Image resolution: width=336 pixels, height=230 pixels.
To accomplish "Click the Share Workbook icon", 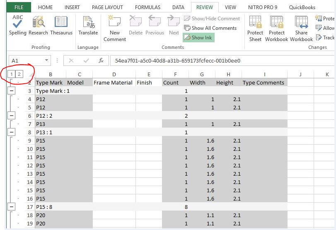I will (301, 28).
